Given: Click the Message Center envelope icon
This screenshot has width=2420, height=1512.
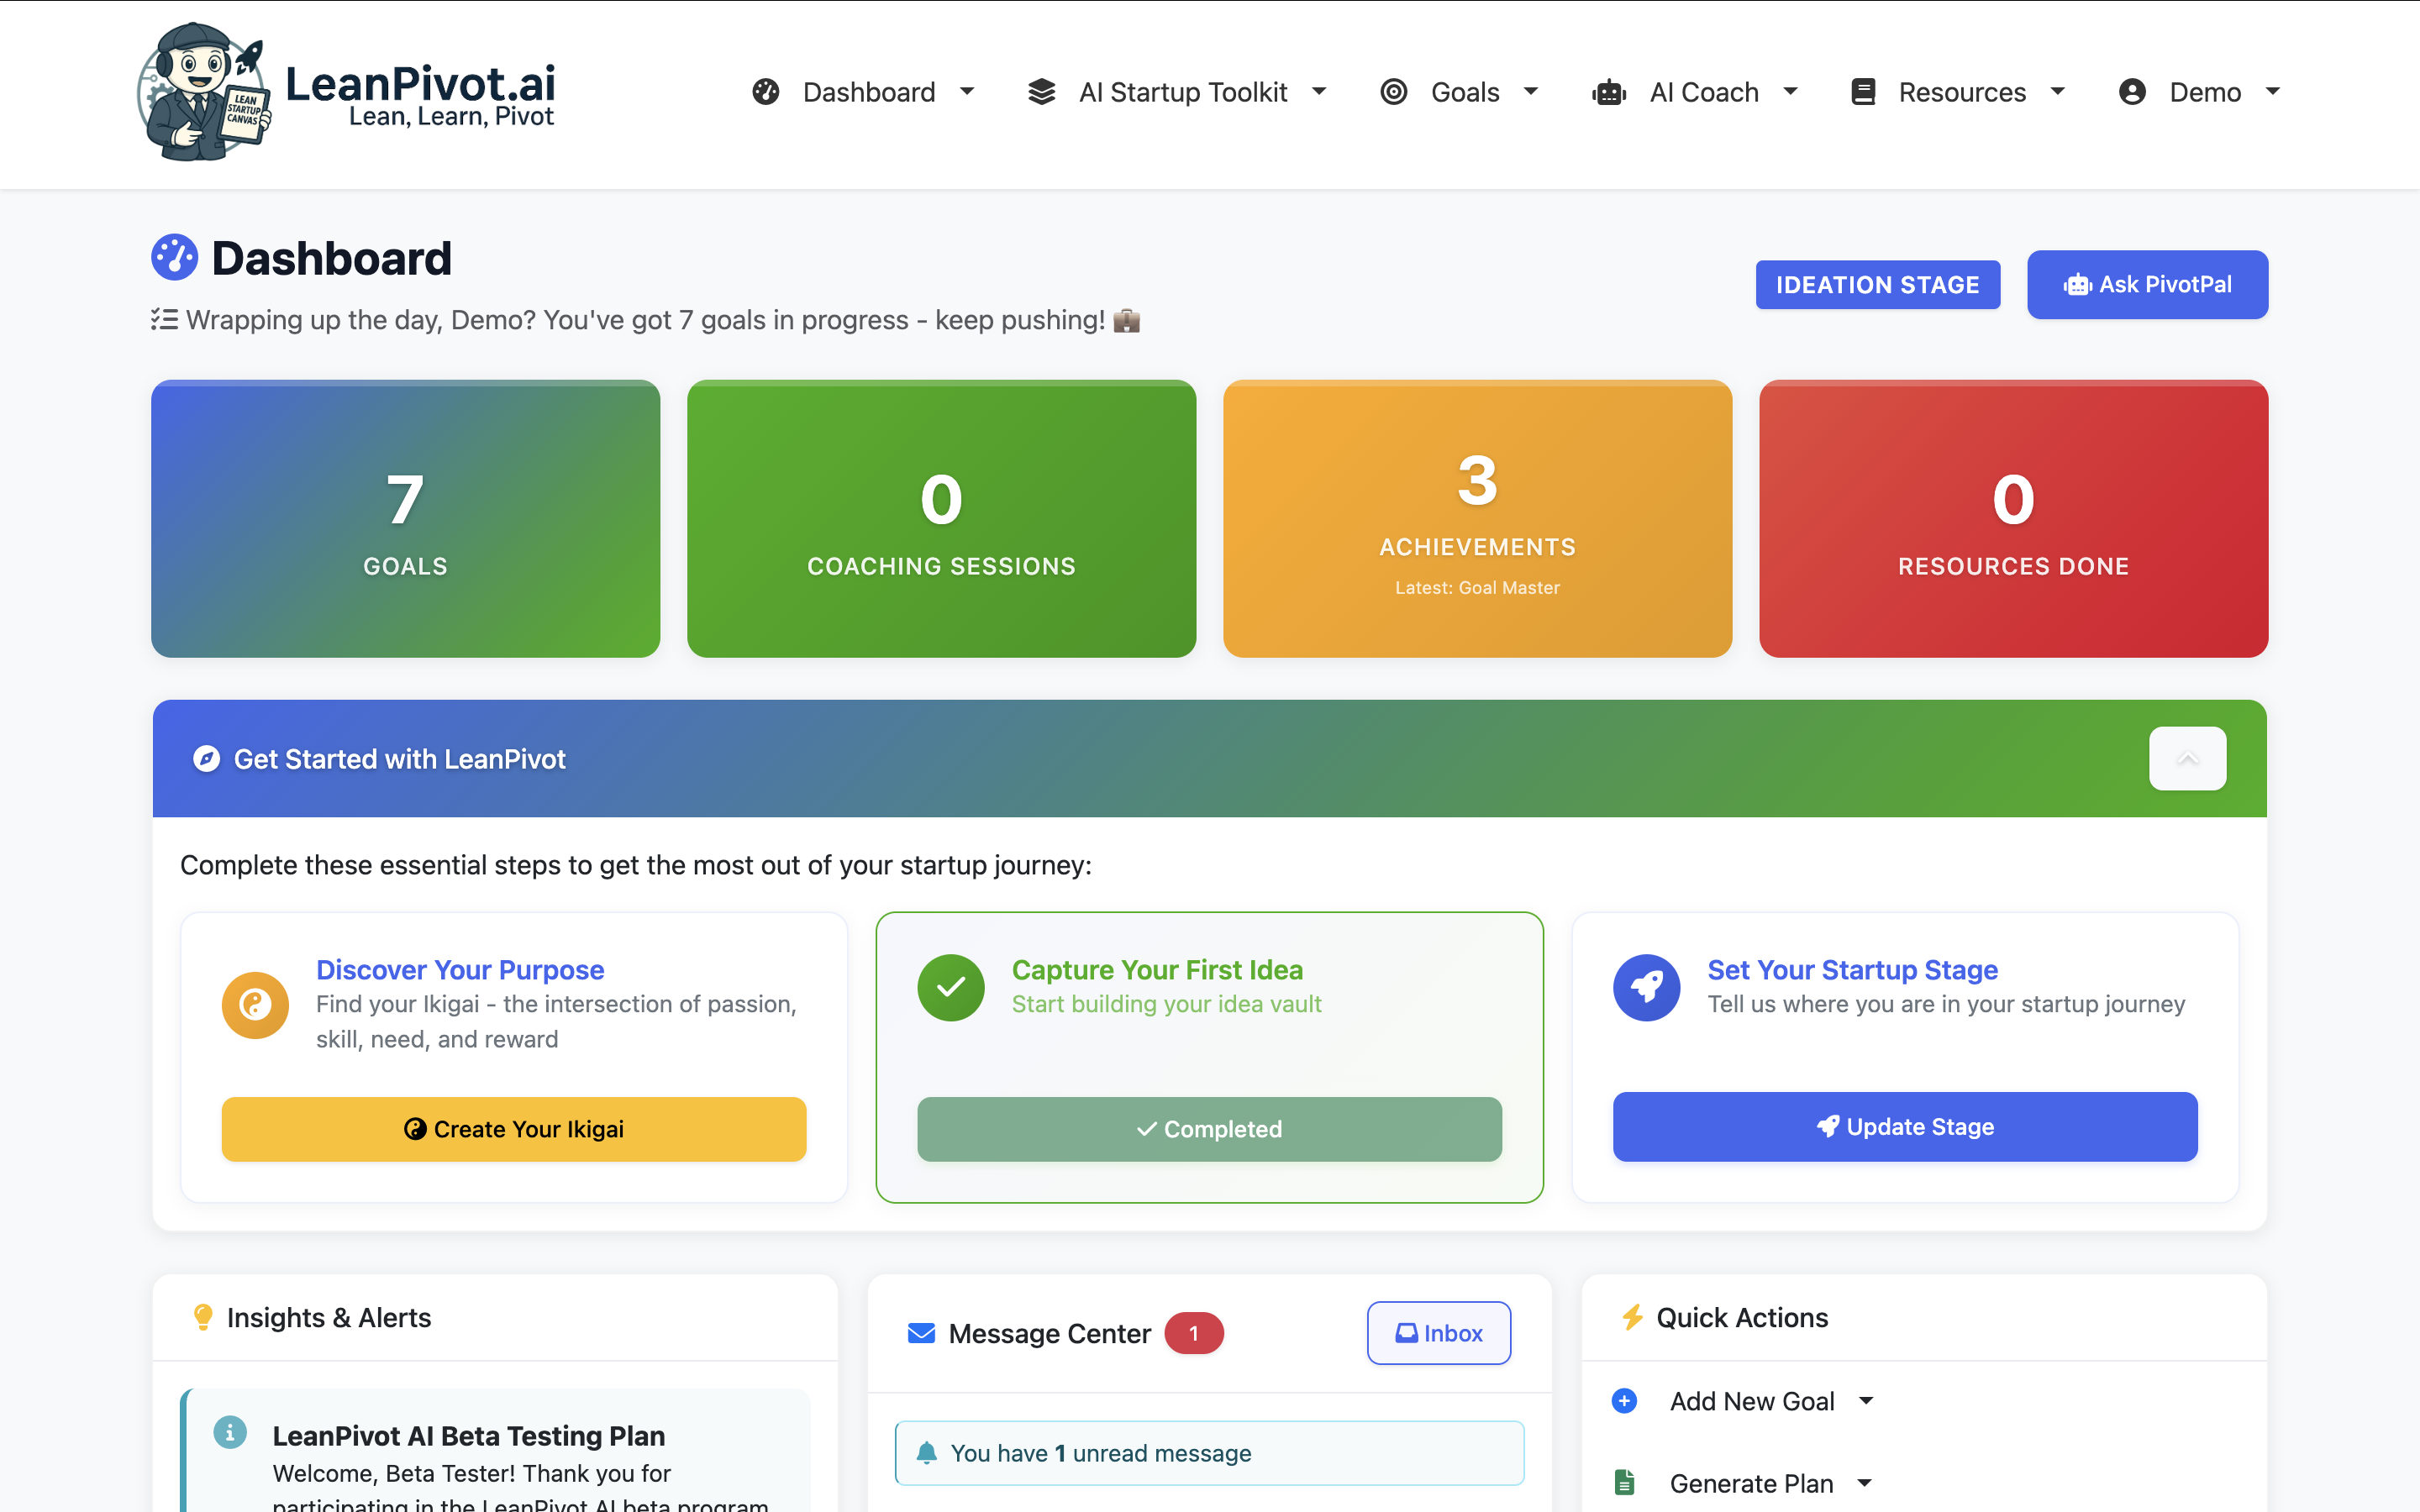Looking at the screenshot, I should click(x=921, y=1333).
